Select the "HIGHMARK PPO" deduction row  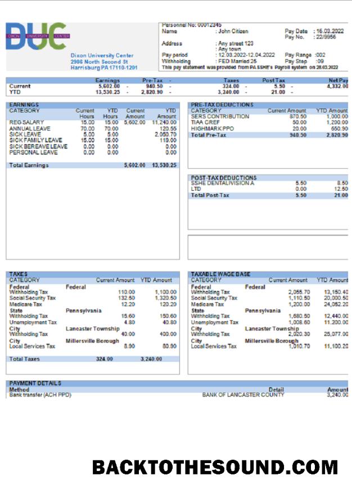[x=212, y=128]
